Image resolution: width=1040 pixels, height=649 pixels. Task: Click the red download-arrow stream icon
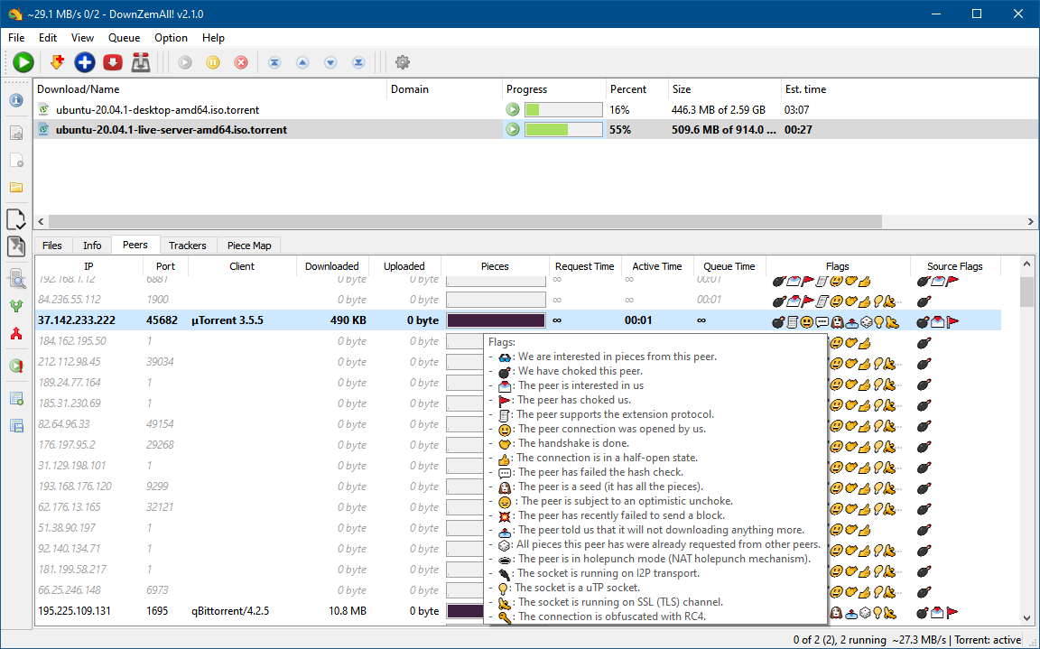click(113, 62)
